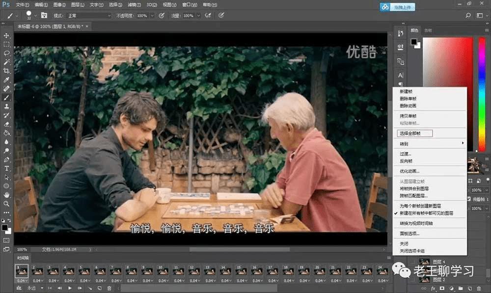This screenshot has width=491, height=293.
Task: Go to the previous frame in the timeline
Action: (x=59, y=288)
